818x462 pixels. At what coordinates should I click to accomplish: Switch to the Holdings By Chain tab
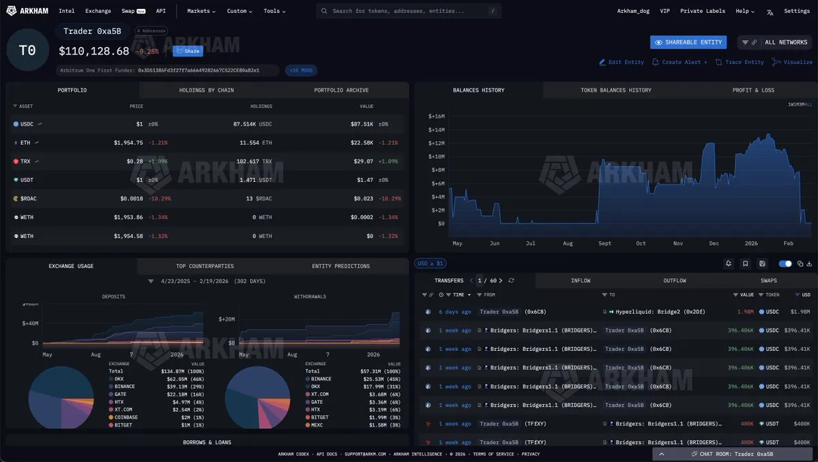[x=207, y=90]
